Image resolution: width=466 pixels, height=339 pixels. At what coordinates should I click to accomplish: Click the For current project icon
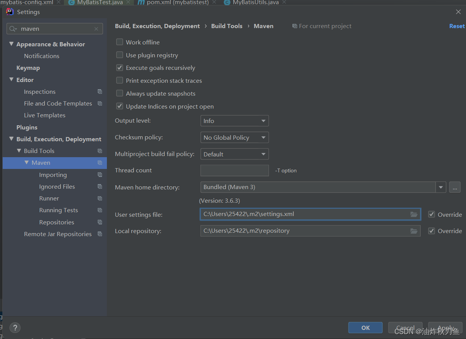click(295, 26)
